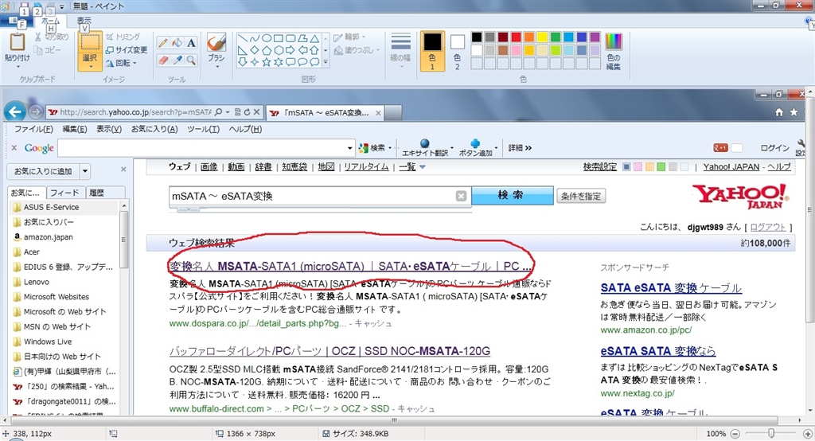This screenshot has width=815, height=441.
Task: Activate Color 1 (色1) selector
Action: tap(432, 51)
